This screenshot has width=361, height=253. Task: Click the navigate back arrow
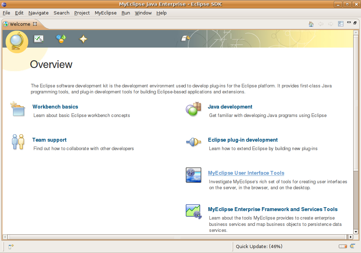[x=321, y=24]
